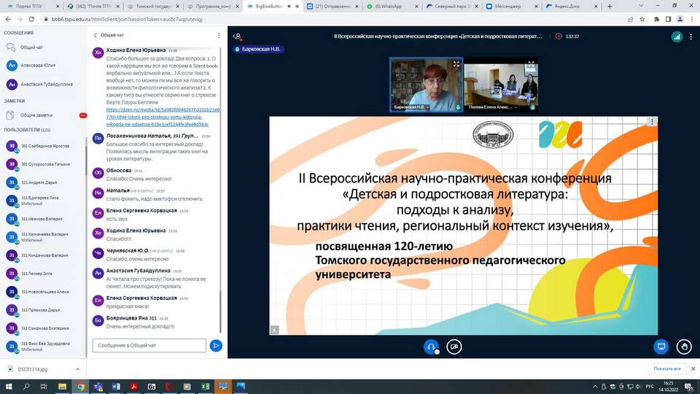
Task: Click the send chat message button
Action: pyautogui.click(x=216, y=346)
